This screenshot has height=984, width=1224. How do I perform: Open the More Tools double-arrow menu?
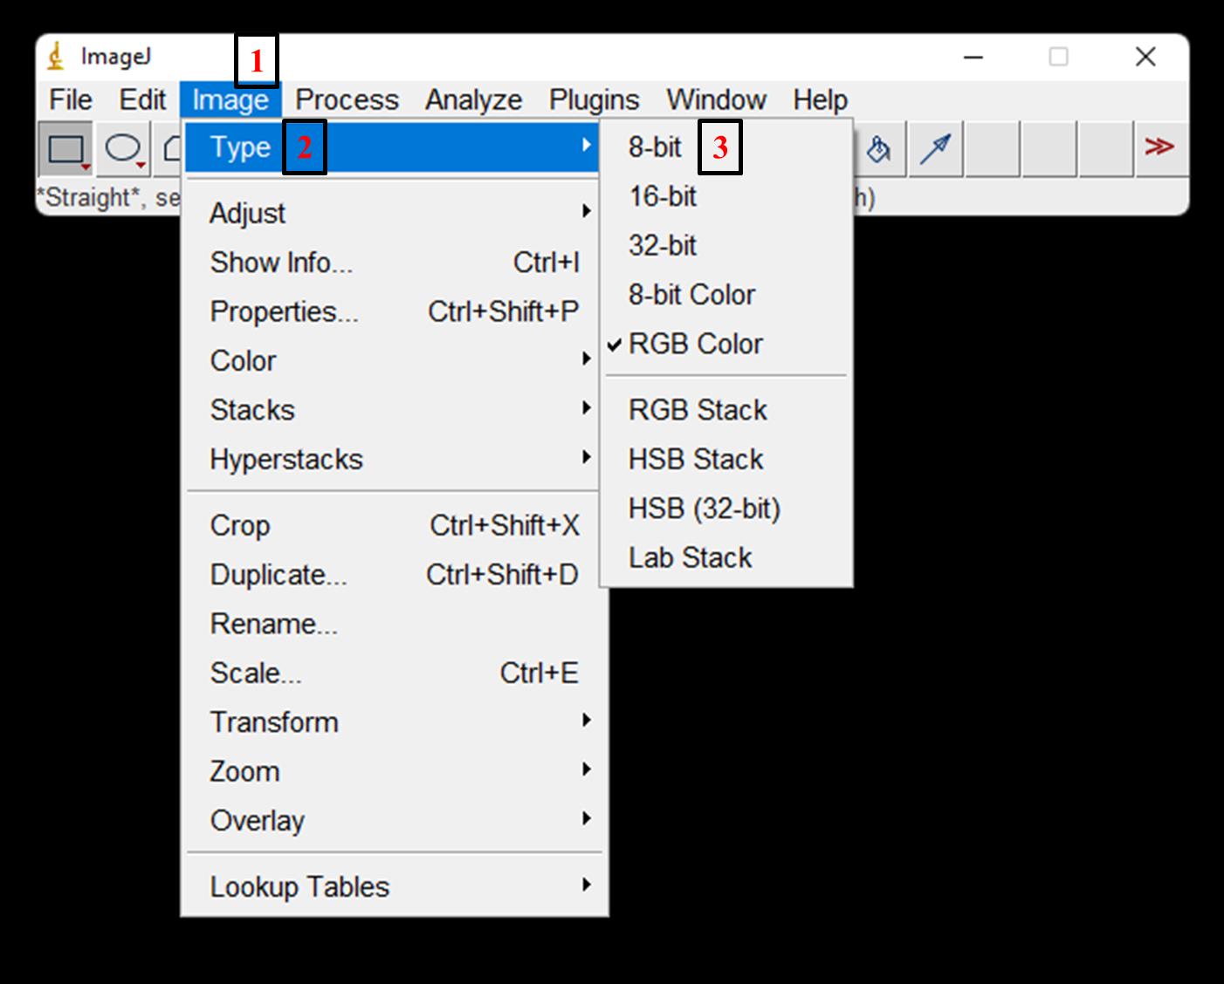1159,147
